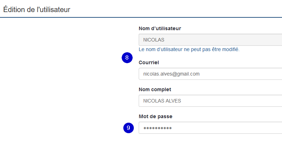The image size is (282, 149).
Task: Click the greyed 'NICOLAS' username text
Action: (x=154, y=40)
